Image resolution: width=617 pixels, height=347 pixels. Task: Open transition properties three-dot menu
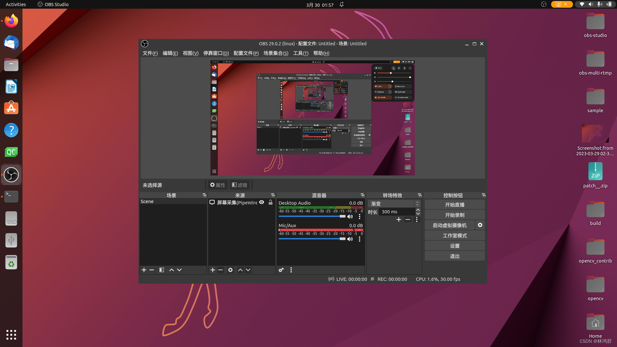[417, 219]
